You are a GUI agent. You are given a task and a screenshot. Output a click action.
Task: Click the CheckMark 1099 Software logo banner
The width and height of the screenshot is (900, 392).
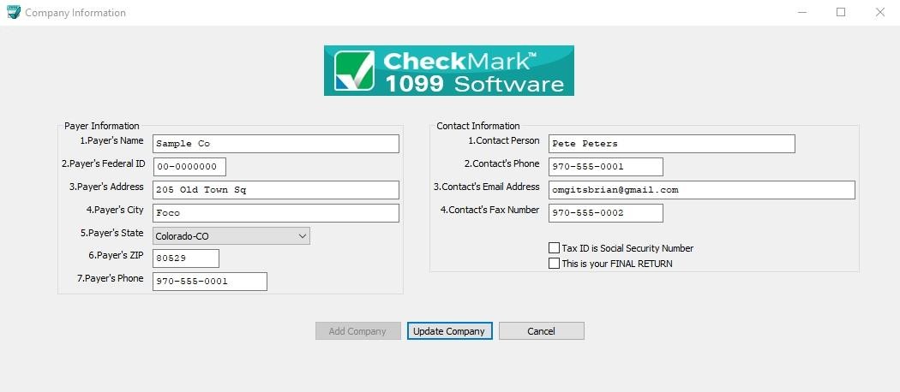pyautogui.click(x=448, y=71)
